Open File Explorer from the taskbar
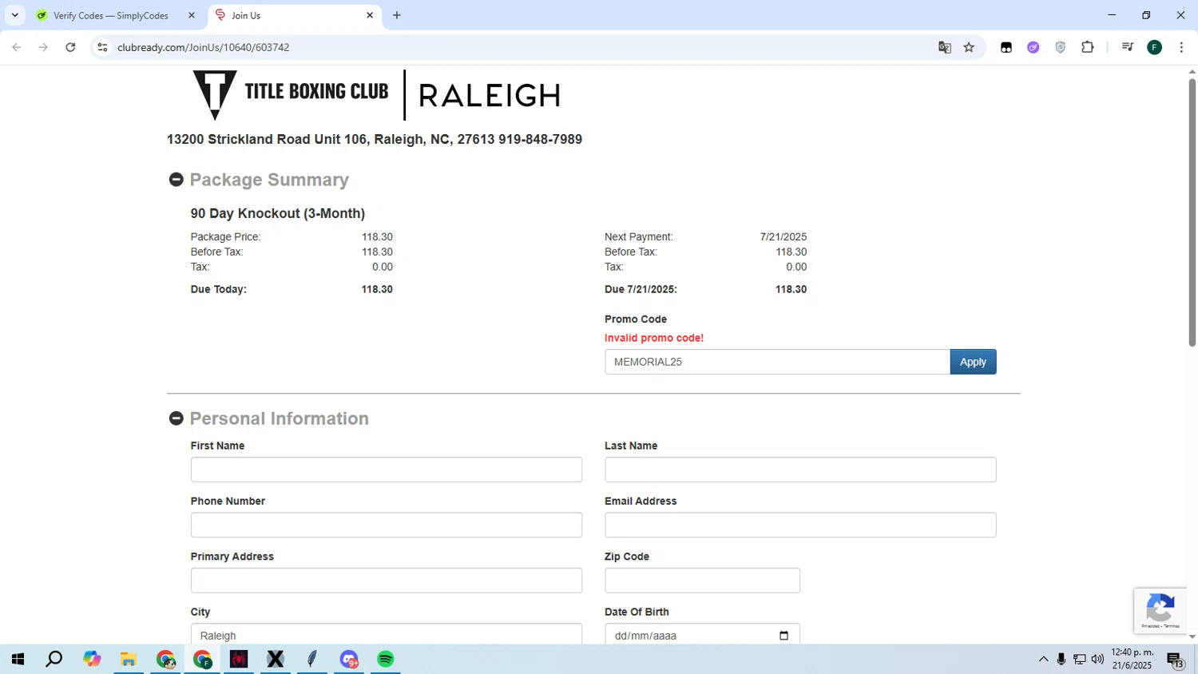The width and height of the screenshot is (1198, 674). pyautogui.click(x=129, y=659)
